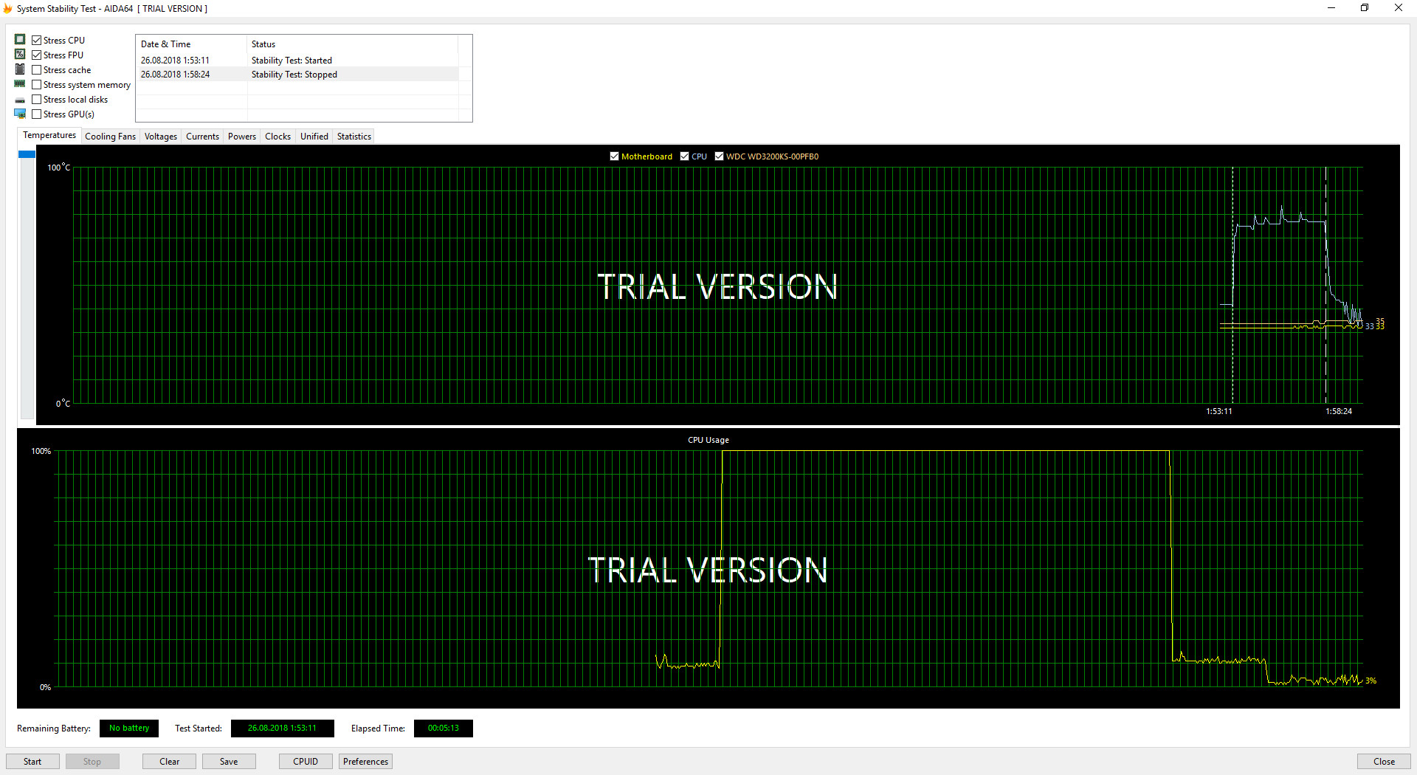This screenshot has height=775, width=1417.
Task: Click the Test Started date value field
Action: [282, 728]
